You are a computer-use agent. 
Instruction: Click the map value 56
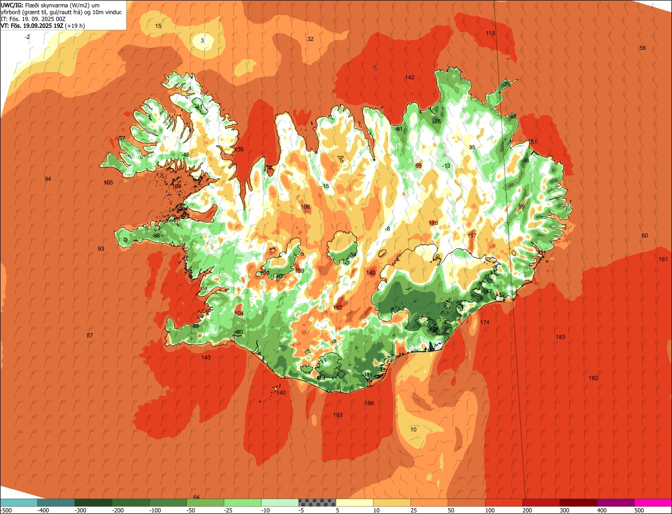[x=643, y=48]
